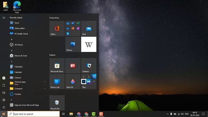
Task: Open the notification Action Center
Action: point(203,114)
